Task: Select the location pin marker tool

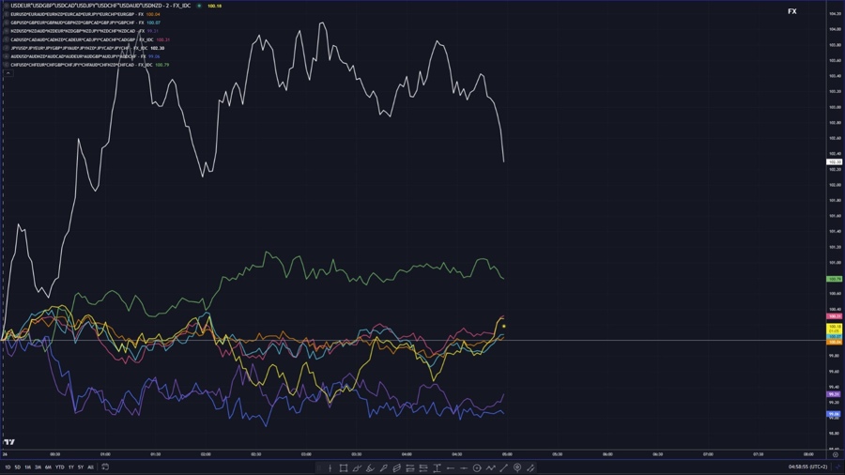Action: coord(517,467)
